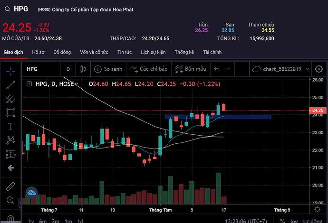Open the Tin tức tab

point(125,52)
